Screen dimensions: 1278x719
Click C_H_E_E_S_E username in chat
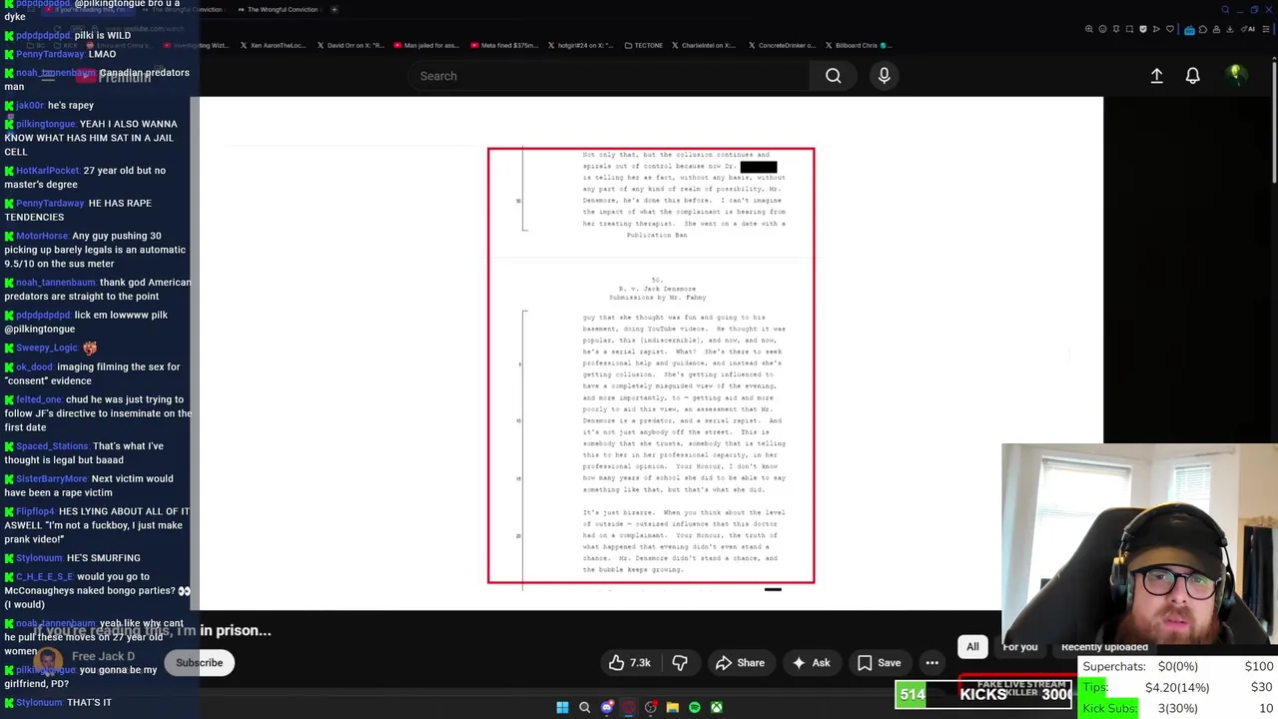tap(44, 576)
